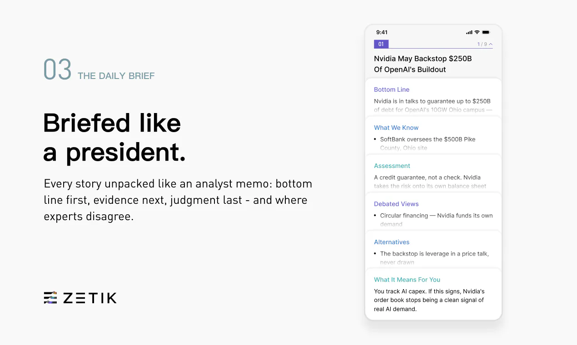Click 'Nvidia is in talks to guarantee' text

click(x=433, y=105)
